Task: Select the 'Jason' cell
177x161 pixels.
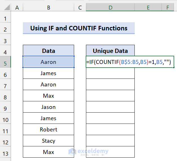Action: pos(48,107)
